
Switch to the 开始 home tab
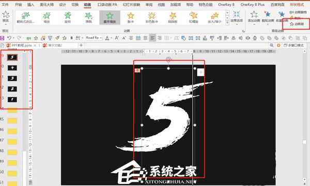19,4
